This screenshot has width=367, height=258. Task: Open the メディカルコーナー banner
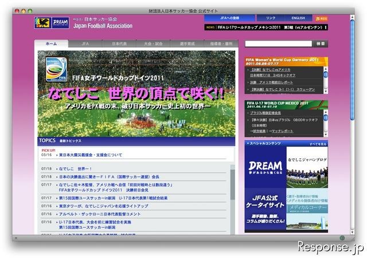pyautogui.click(x=307, y=209)
